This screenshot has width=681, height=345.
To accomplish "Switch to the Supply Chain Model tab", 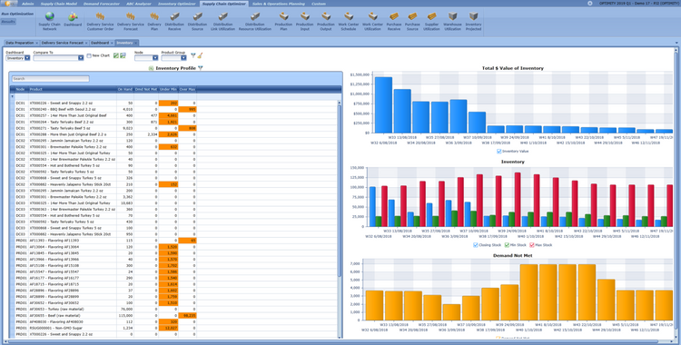I will coord(59,4).
